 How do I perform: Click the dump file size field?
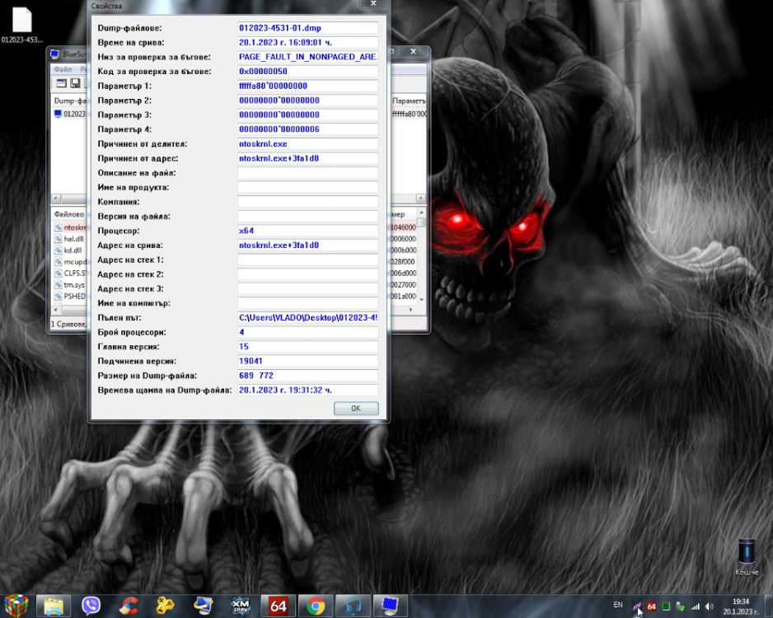coord(307,376)
